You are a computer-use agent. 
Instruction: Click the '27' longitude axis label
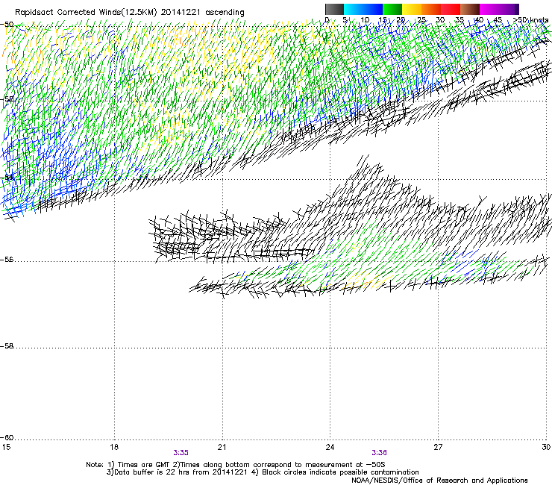point(438,447)
